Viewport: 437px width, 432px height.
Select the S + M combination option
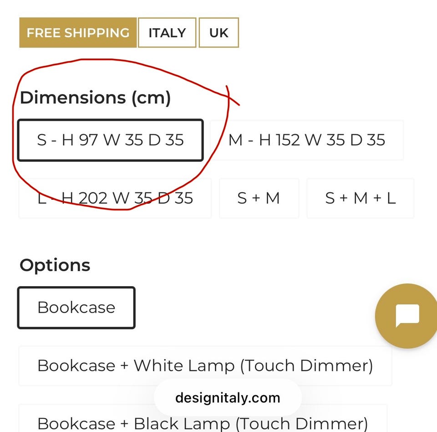pos(259,198)
